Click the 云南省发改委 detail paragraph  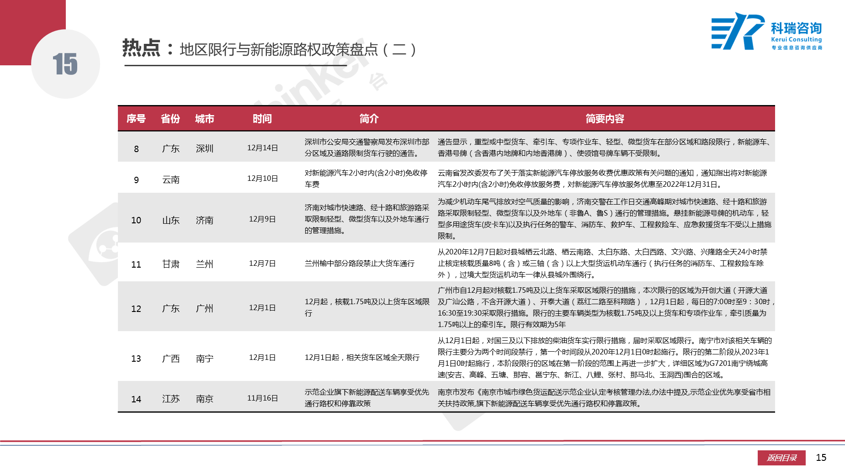602,179
